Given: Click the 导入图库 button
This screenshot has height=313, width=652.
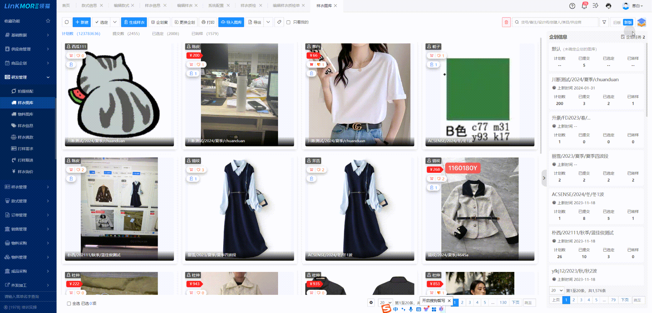Looking at the screenshot, I should click(x=231, y=22).
